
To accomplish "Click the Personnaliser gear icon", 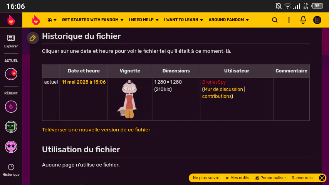I will [x=257, y=178].
